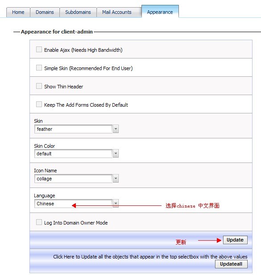The width and height of the screenshot is (261, 275).
Task: Open the Skin Color dropdown arrow
Action: (116, 154)
